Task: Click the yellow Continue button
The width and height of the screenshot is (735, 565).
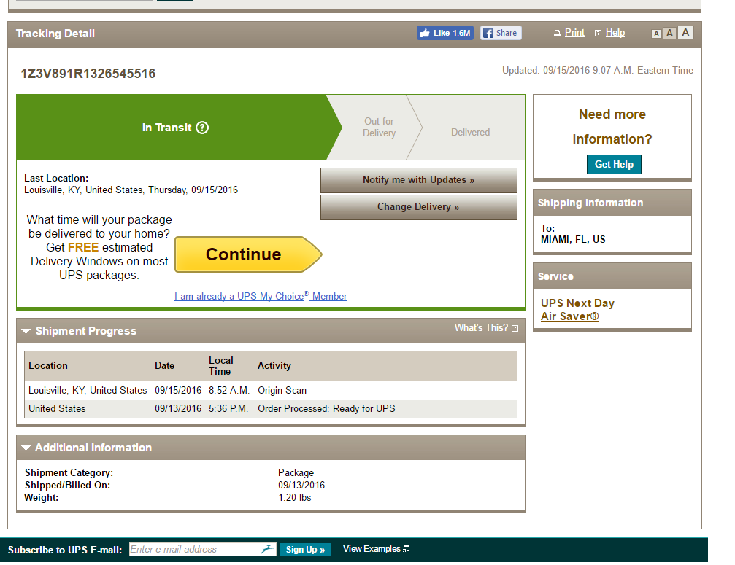Action: coord(248,254)
